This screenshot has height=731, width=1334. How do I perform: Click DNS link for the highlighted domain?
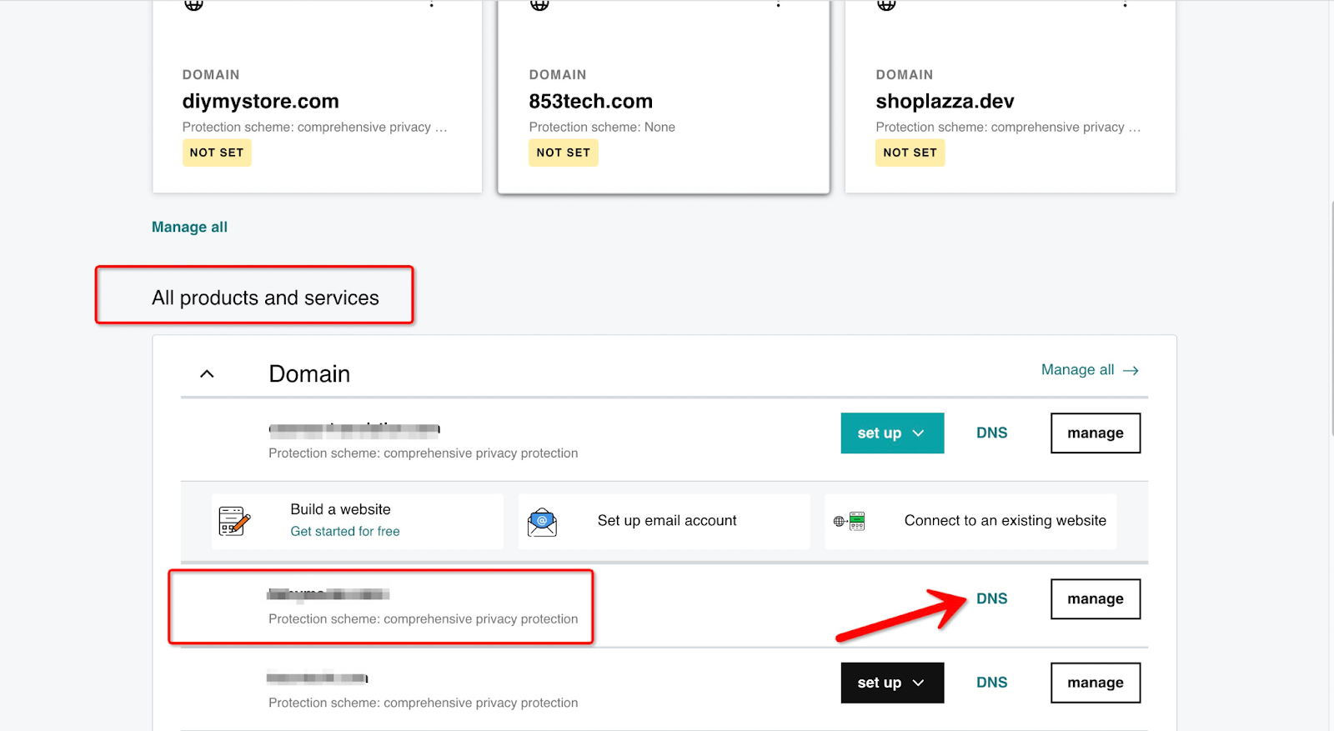click(991, 598)
